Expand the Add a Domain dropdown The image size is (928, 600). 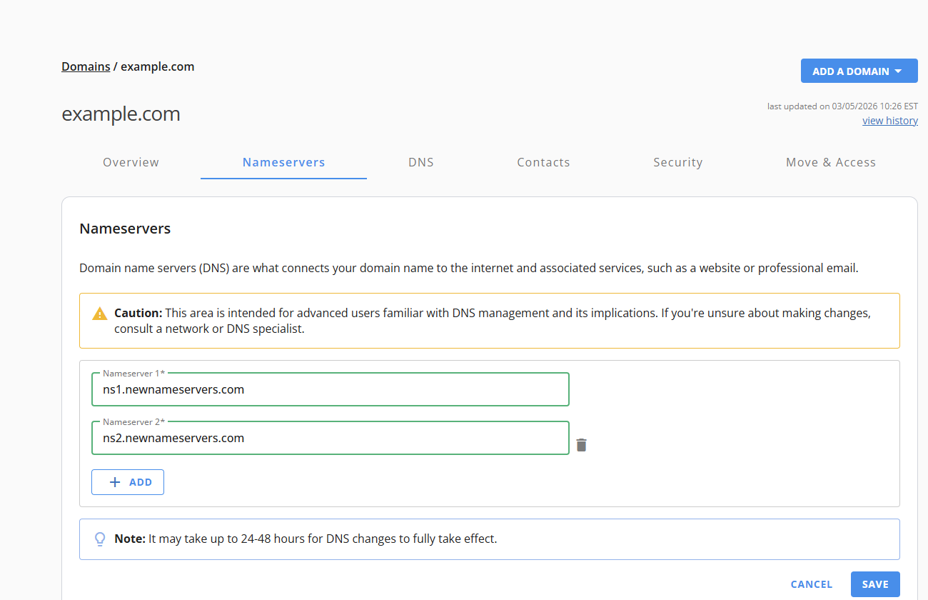pyautogui.click(x=859, y=71)
